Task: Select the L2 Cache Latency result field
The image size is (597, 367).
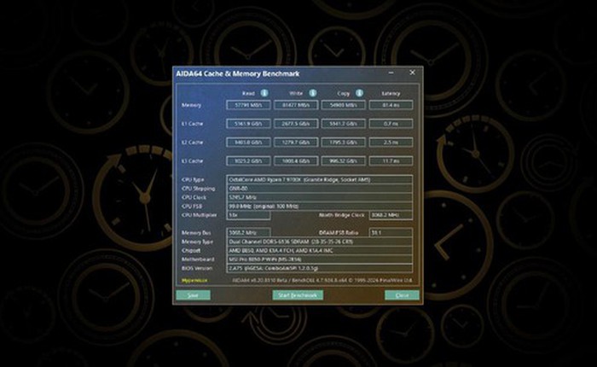Action: [x=391, y=143]
